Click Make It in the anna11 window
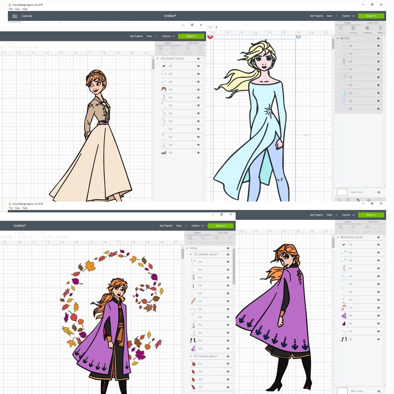 [x=220, y=226]
